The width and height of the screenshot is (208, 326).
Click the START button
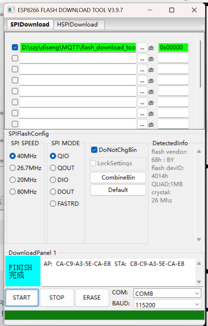pos(22,297)
